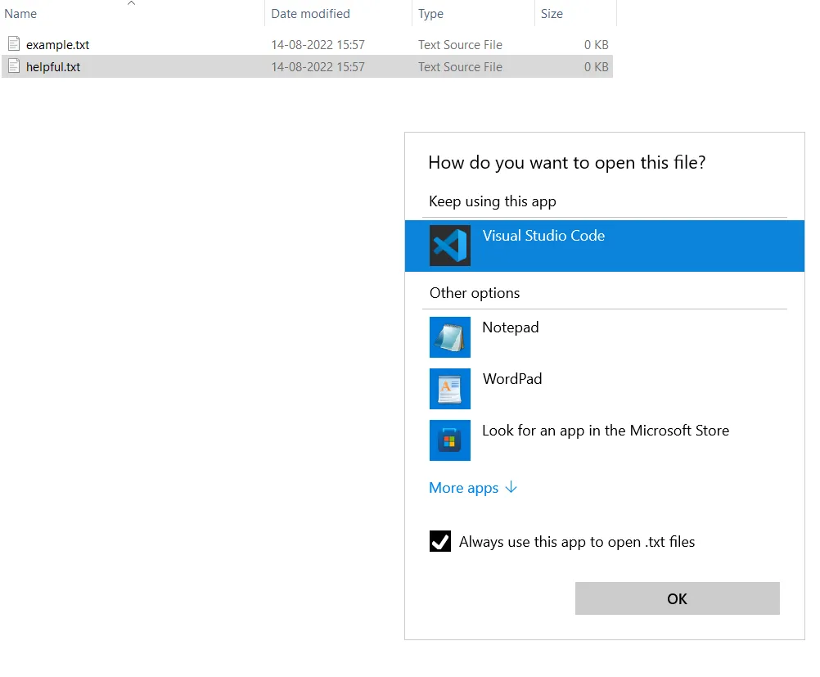The image size is (820, 677).
Task: Sort files by Size column
Action: pos(552,14)
